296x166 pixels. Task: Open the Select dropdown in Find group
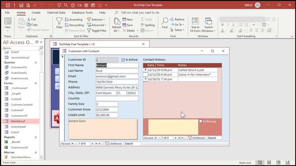pyautogui.click(x=177, y=30)
